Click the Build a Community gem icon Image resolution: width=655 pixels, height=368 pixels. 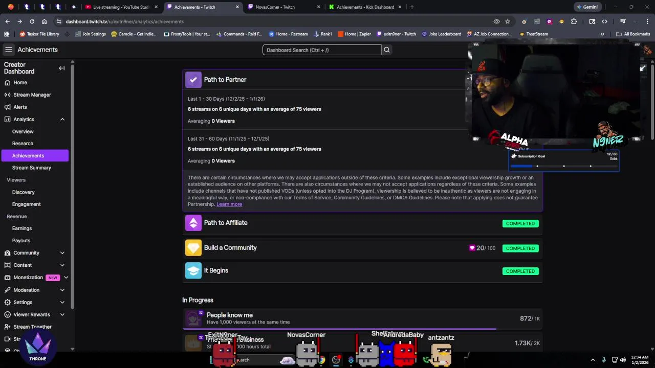pyautogui.click(x=193, y=247)
